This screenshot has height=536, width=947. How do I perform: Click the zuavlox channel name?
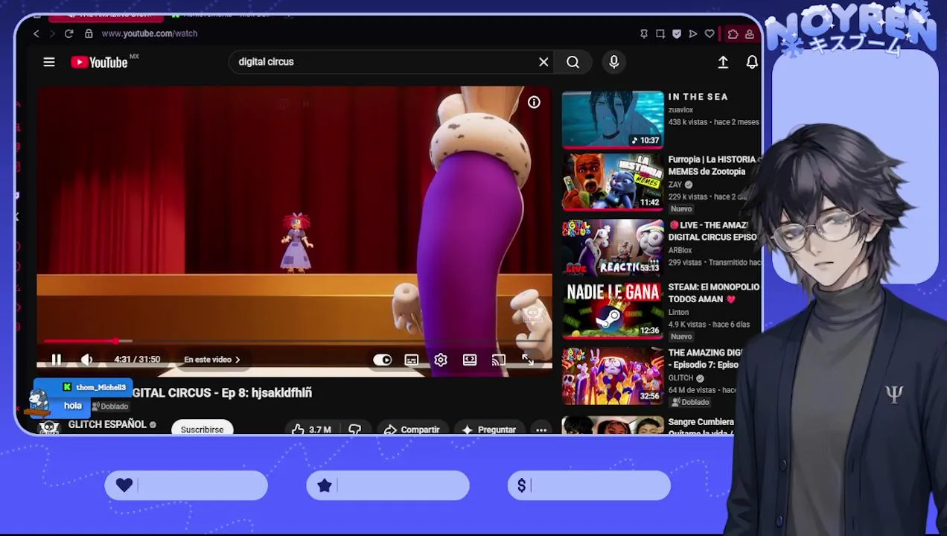click(680, 110)
